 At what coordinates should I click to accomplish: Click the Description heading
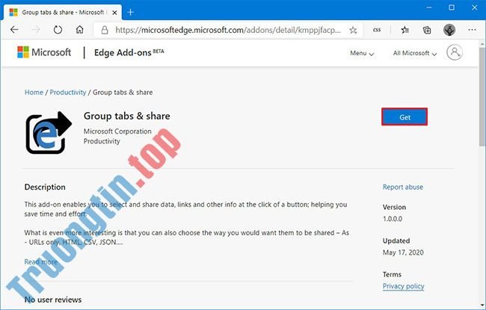pos(45,187)
